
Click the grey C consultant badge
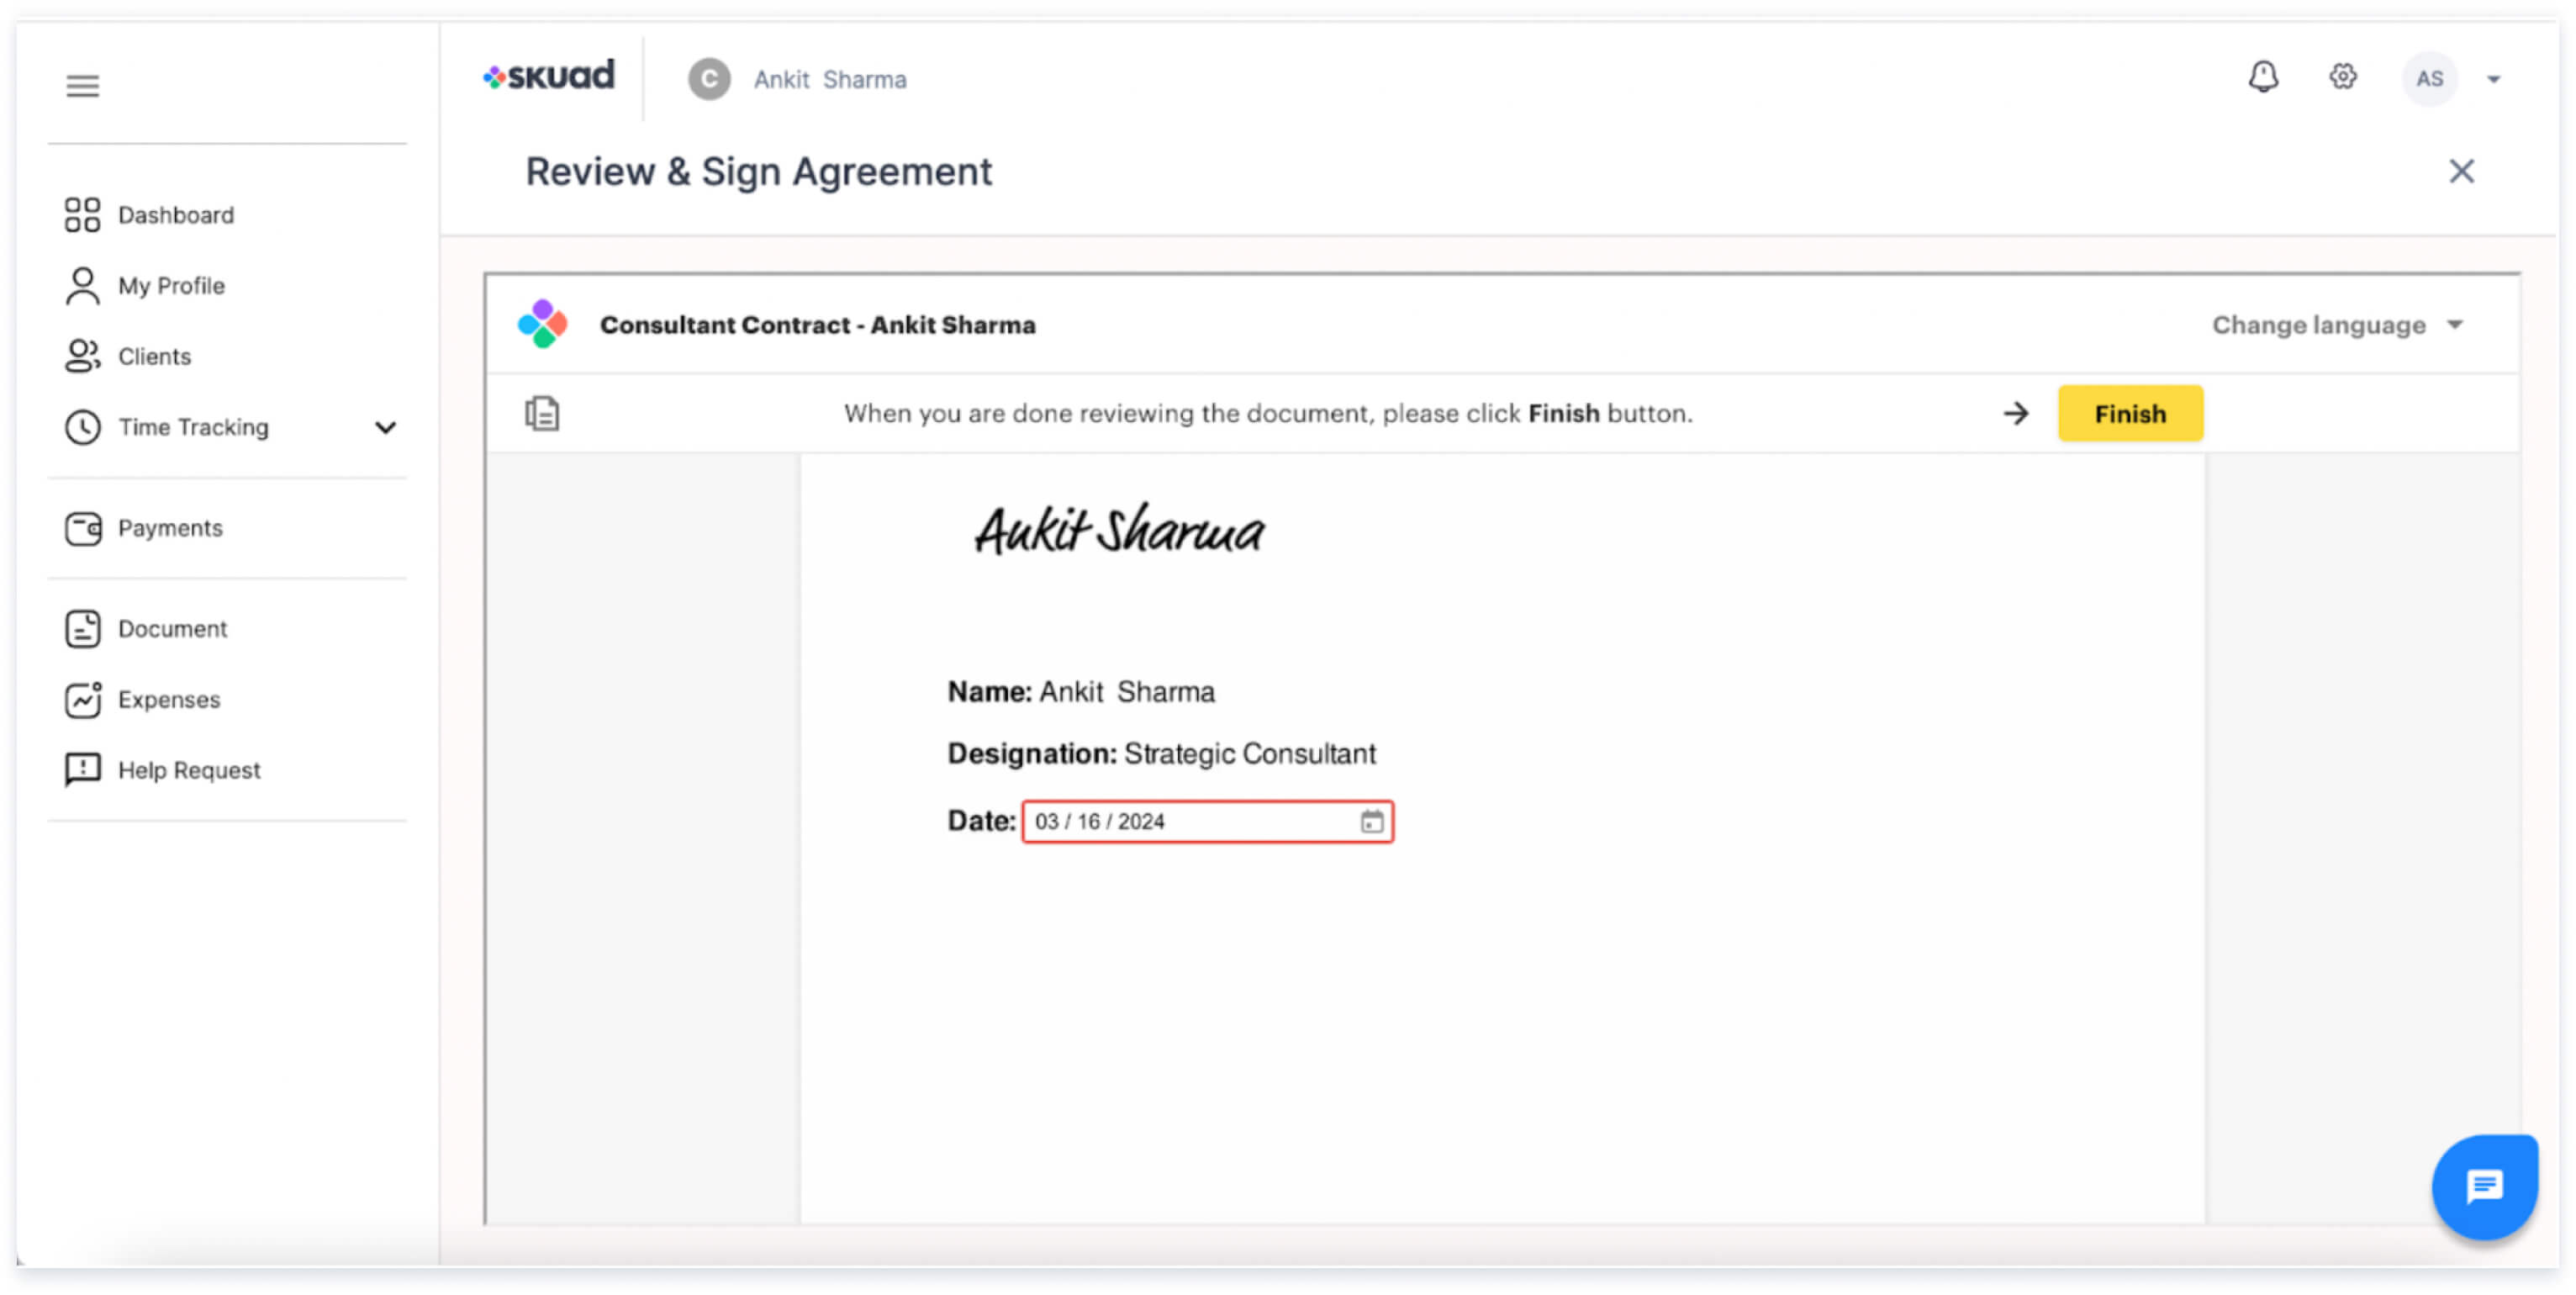pos(709,79)
